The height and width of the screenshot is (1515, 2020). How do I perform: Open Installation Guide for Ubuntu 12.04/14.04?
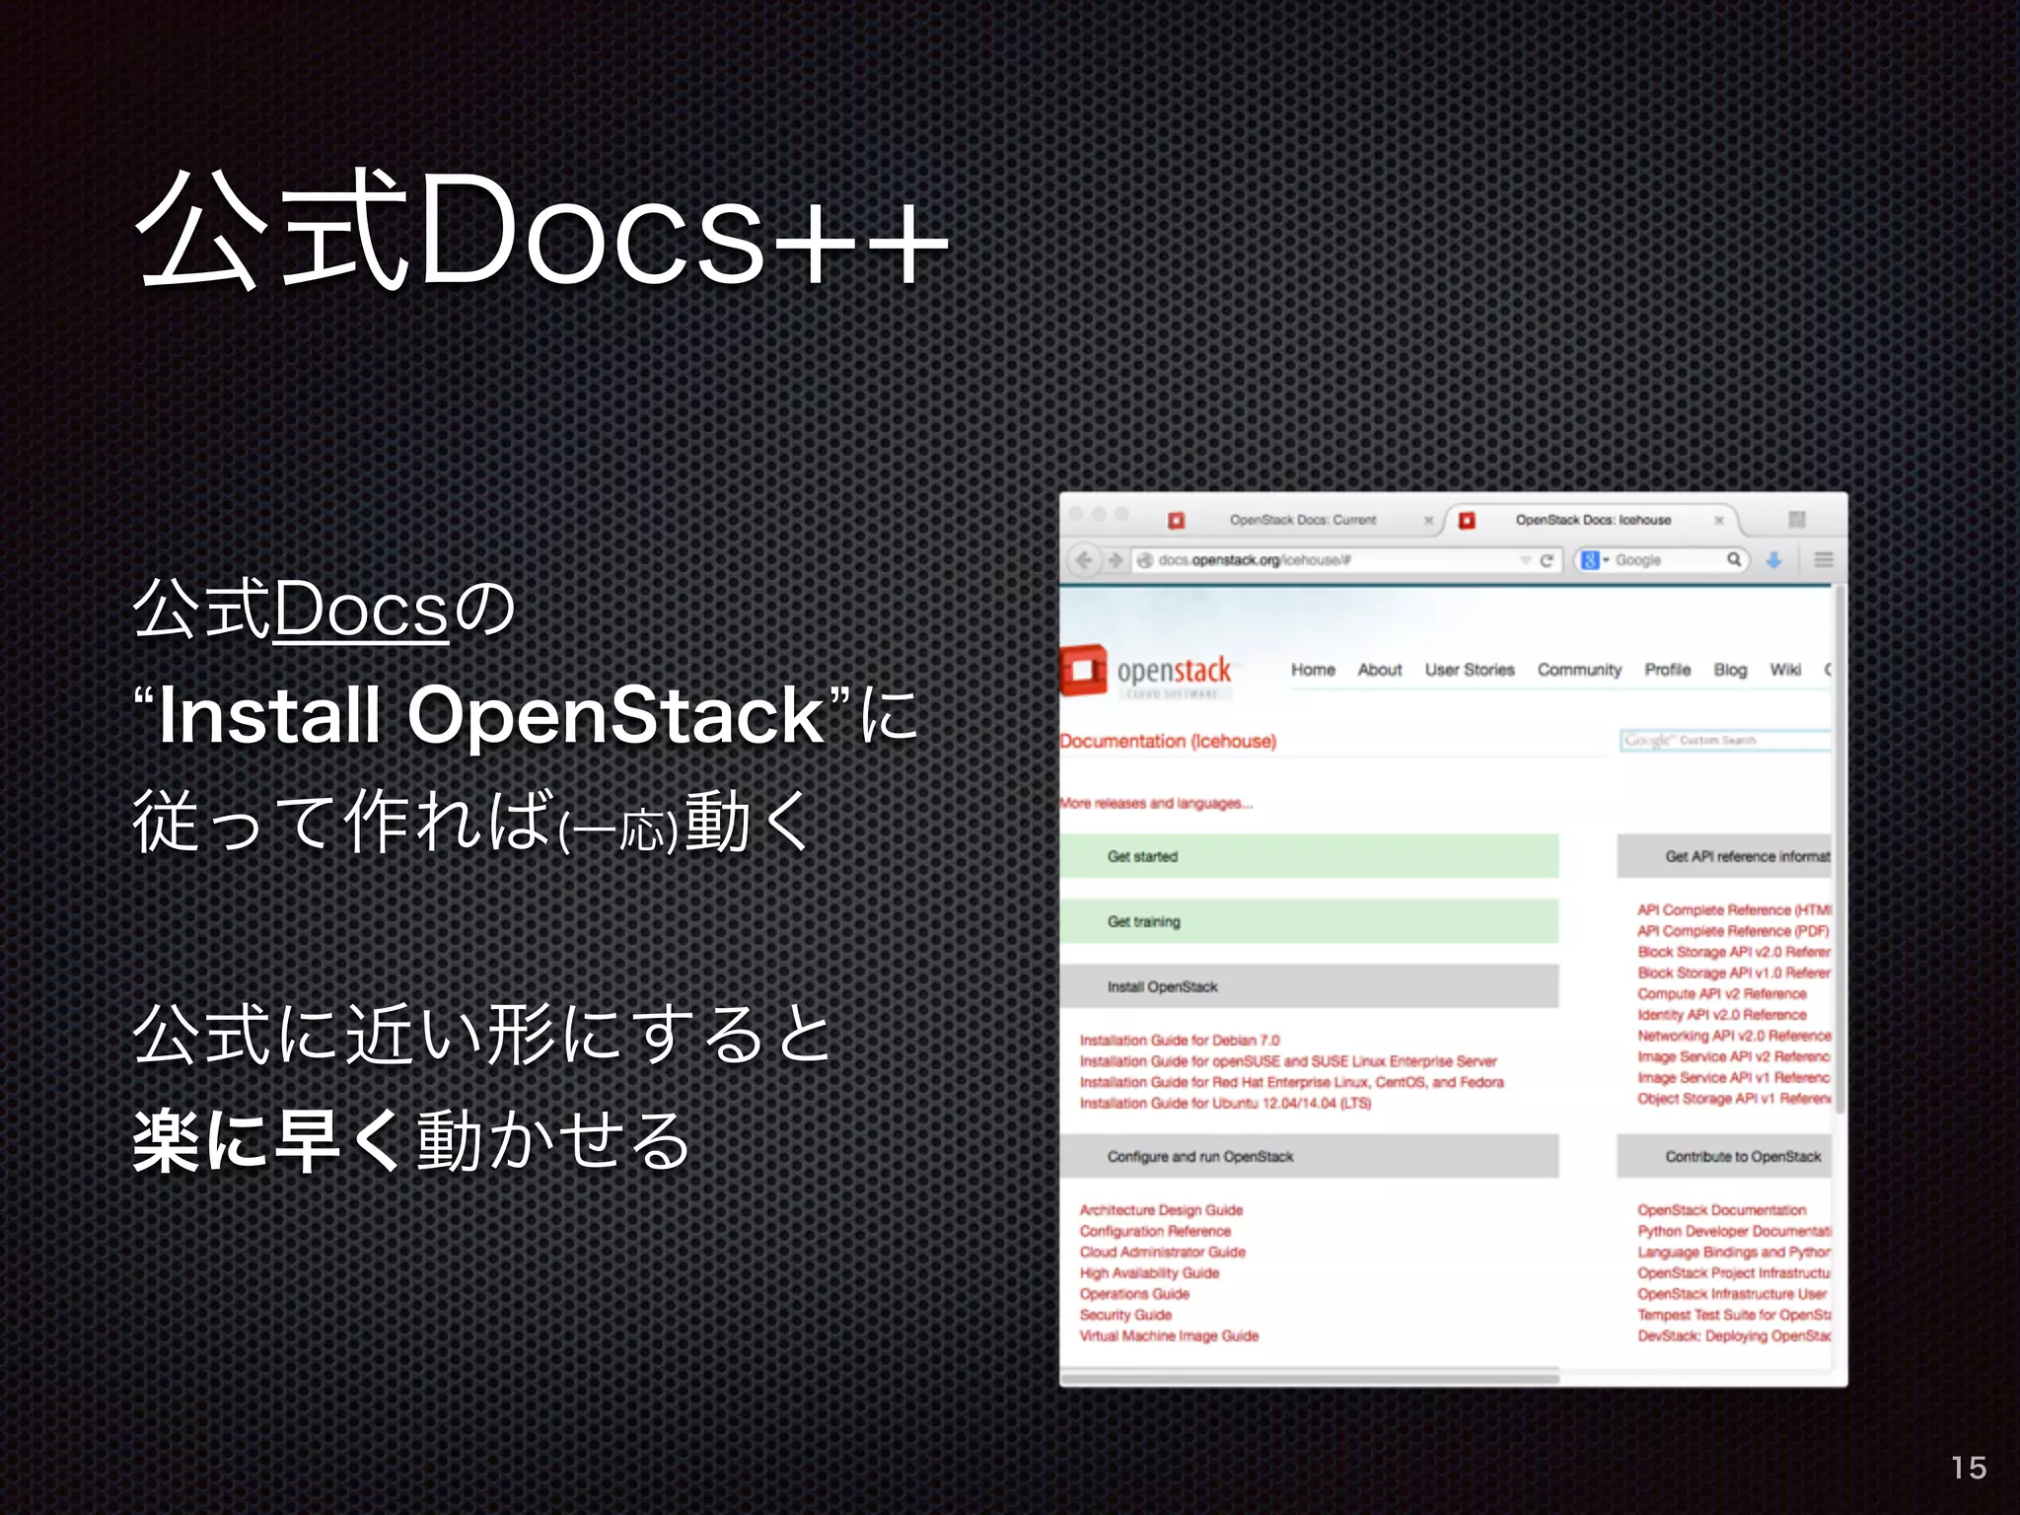[x=1225, y=1103]
